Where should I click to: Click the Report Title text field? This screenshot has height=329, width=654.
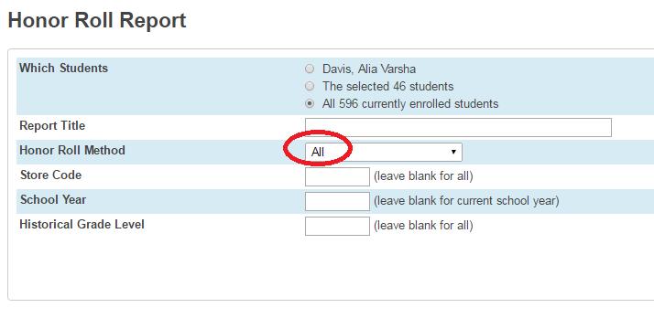coord(458,127)
